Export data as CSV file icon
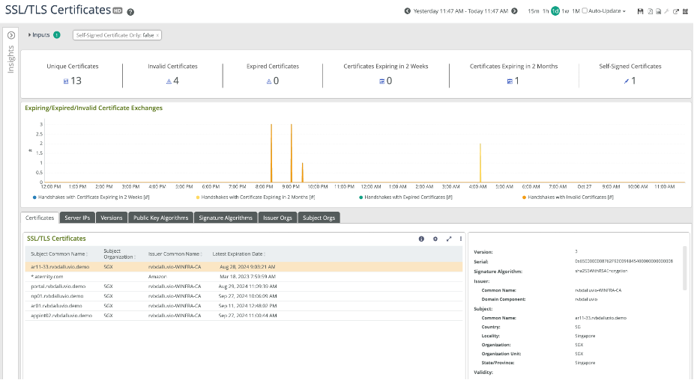 tap(658, 11)
